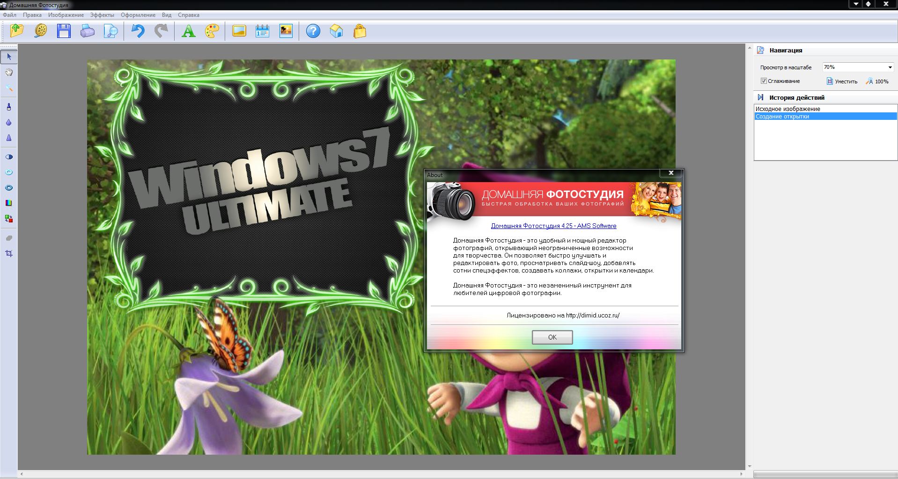
Task: Save the image with the floppy disk icon
Action: click(64, 31)
